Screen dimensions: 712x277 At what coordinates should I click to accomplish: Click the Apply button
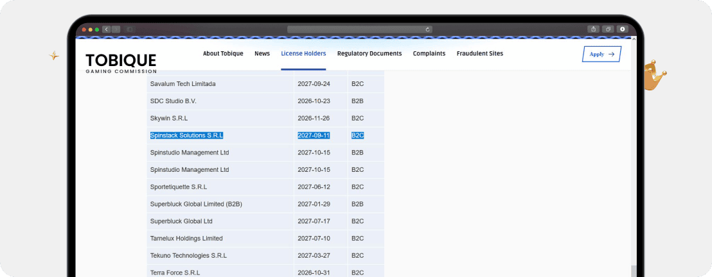[x=601, y=54]
